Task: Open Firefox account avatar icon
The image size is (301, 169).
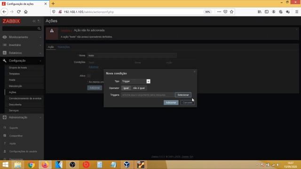Action: pyautogui.click(x=274, y=12)
